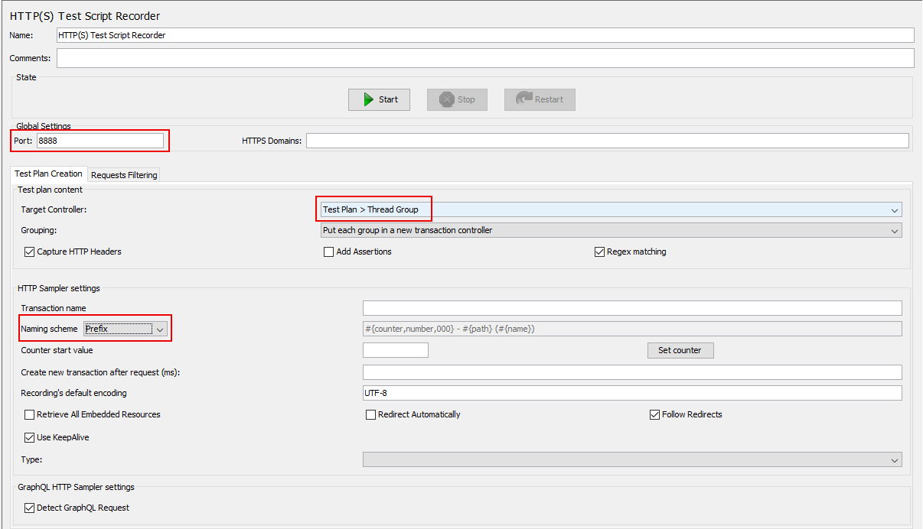
Task: Check Redirect Automatically option
Action: [x=371, y=414]
